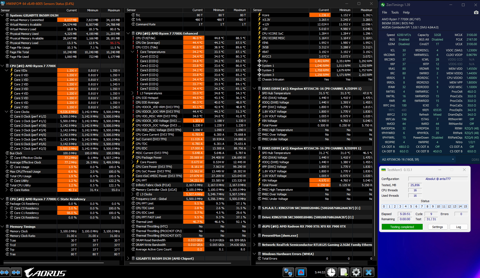Click the fan icon beside CPU fan RPM row
This screenshot has height=278, width=480.
pos(259,61)
